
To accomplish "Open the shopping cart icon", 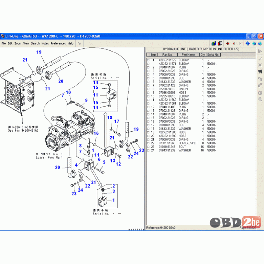I will (x=260, y=71).
